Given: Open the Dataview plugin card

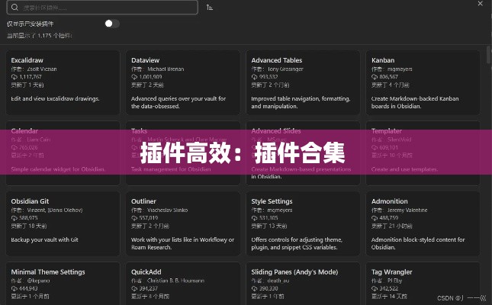Looking at the screenshot, I should (x=183, y=82).
